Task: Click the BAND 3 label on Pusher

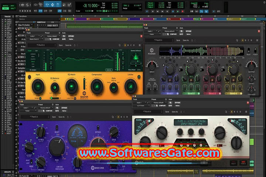Action: (212, 94)
